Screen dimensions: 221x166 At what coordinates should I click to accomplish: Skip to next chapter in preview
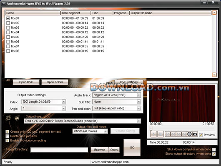[184, 134]
